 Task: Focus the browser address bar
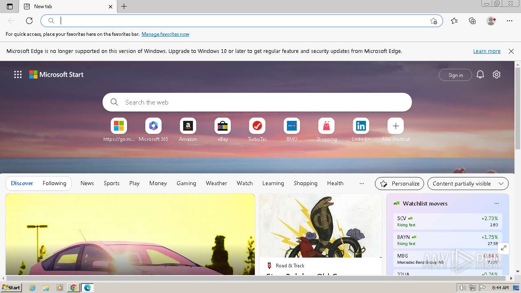(x=242, y=21)
